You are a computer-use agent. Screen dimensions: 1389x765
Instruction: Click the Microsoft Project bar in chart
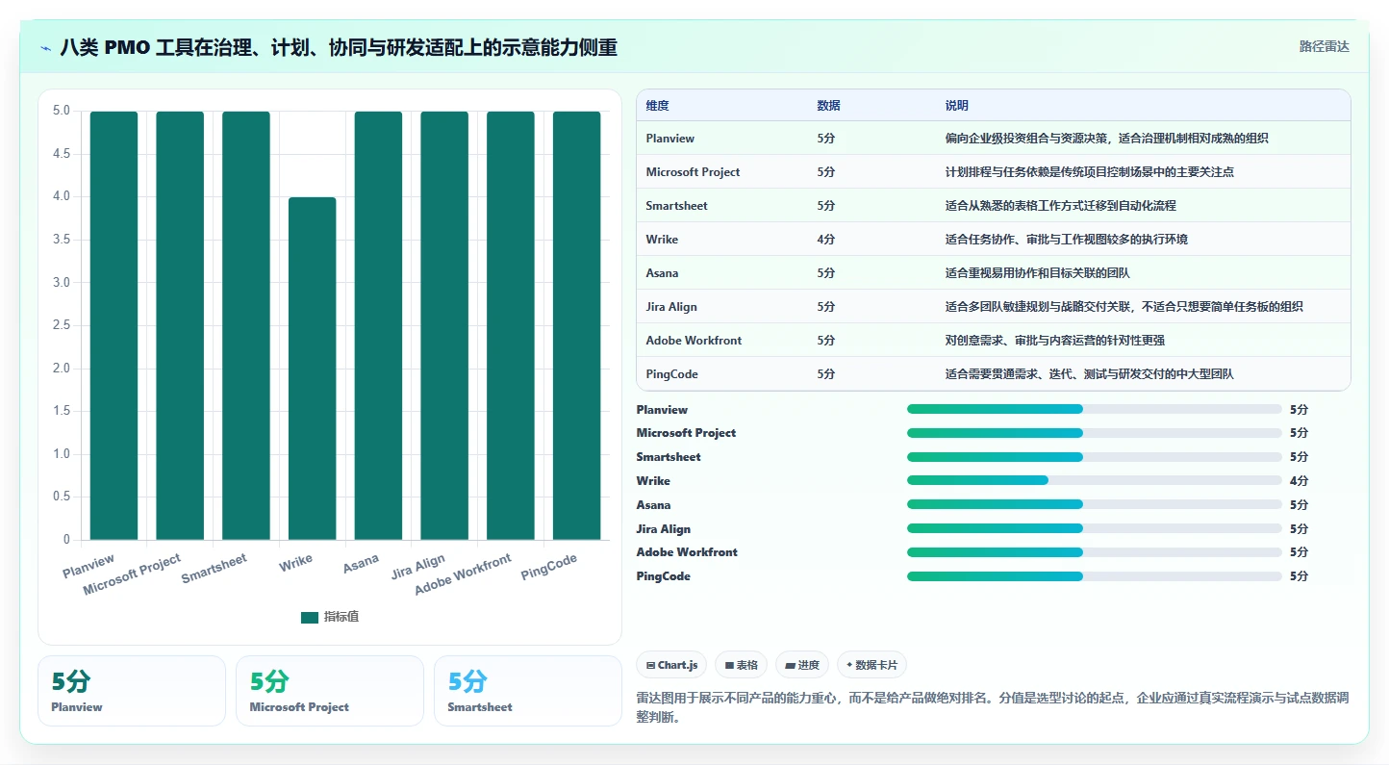pyautogui.click(x=180, y=325)
